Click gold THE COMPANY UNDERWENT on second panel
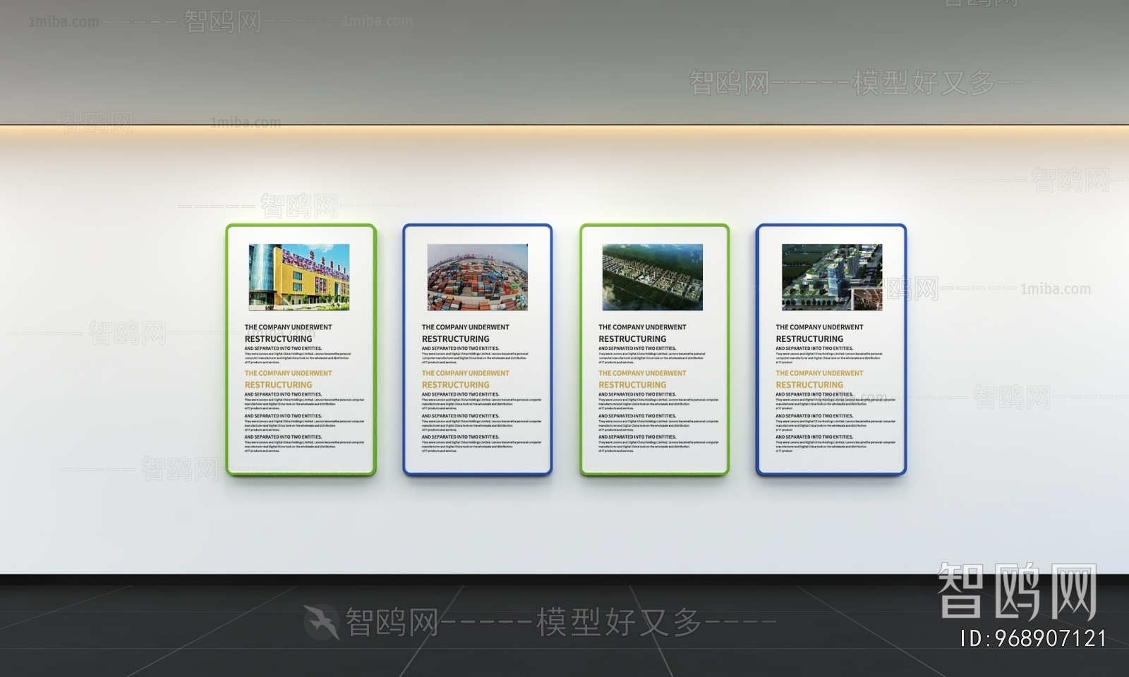 465,373
